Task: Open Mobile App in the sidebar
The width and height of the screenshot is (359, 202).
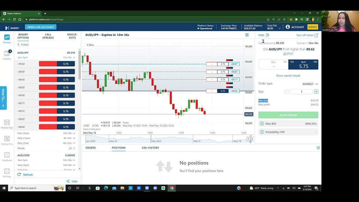Action: (7, 124)
